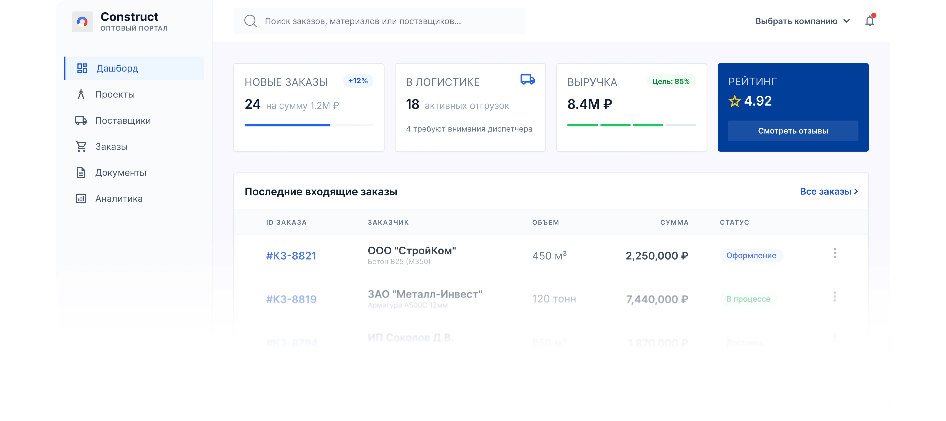Click the Дашборд grid icon
Screen dimensions: 946x421
tap(82, 68)
